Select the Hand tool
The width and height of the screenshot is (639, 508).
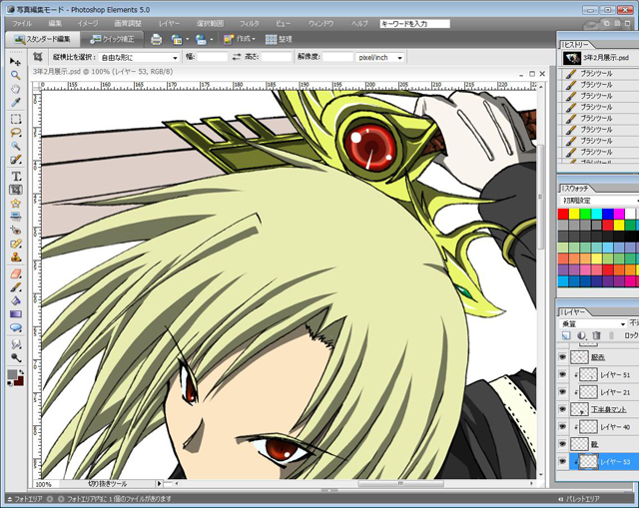click(15, 89)
